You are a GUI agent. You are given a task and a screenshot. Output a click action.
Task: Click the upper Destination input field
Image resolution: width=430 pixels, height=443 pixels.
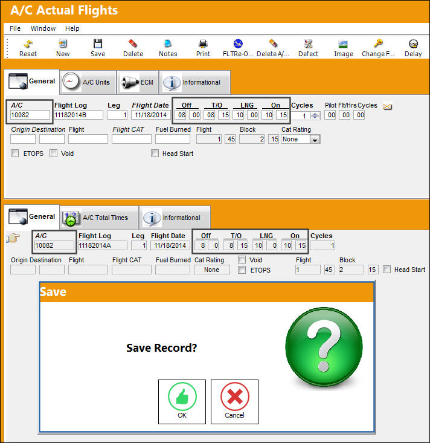[52, 139]
